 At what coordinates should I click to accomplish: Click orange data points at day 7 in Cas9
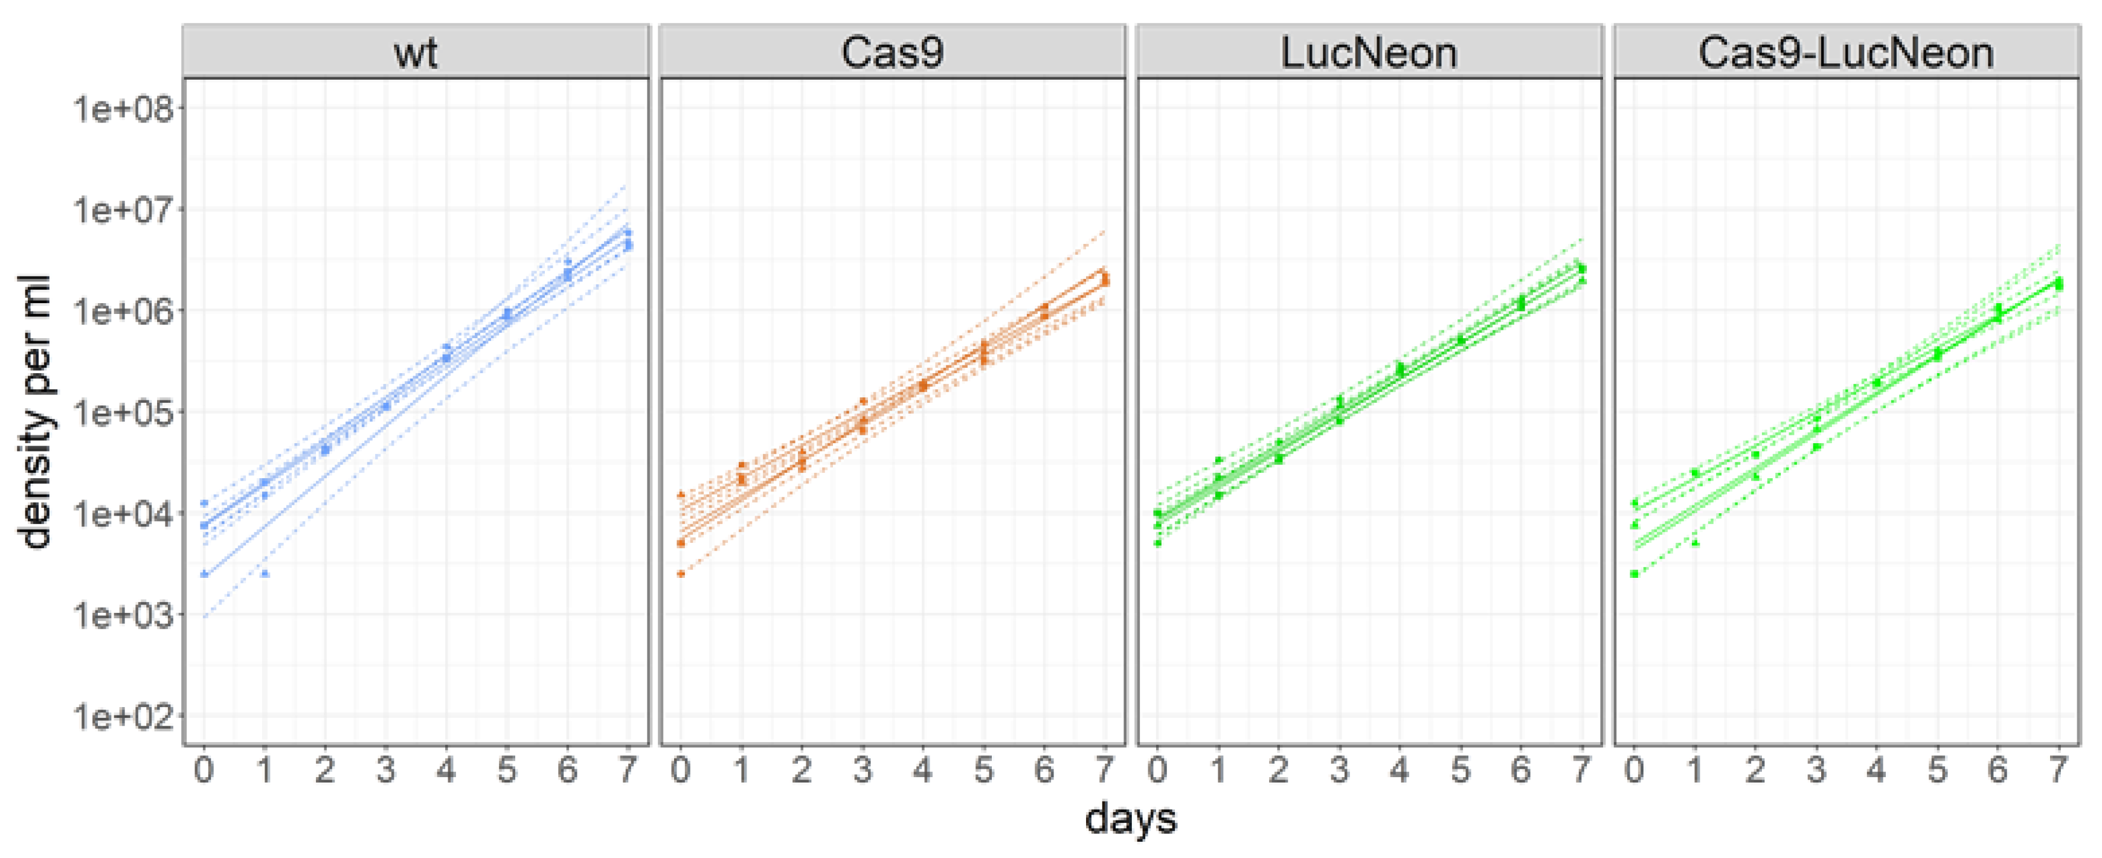[1105, 279]
